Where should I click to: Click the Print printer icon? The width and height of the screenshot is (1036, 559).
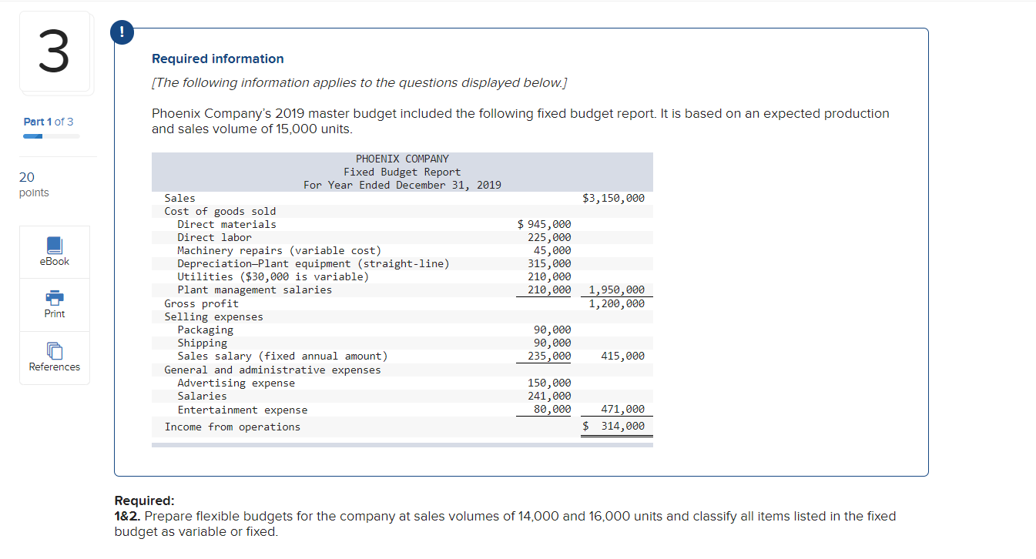(x=54, y=297)
